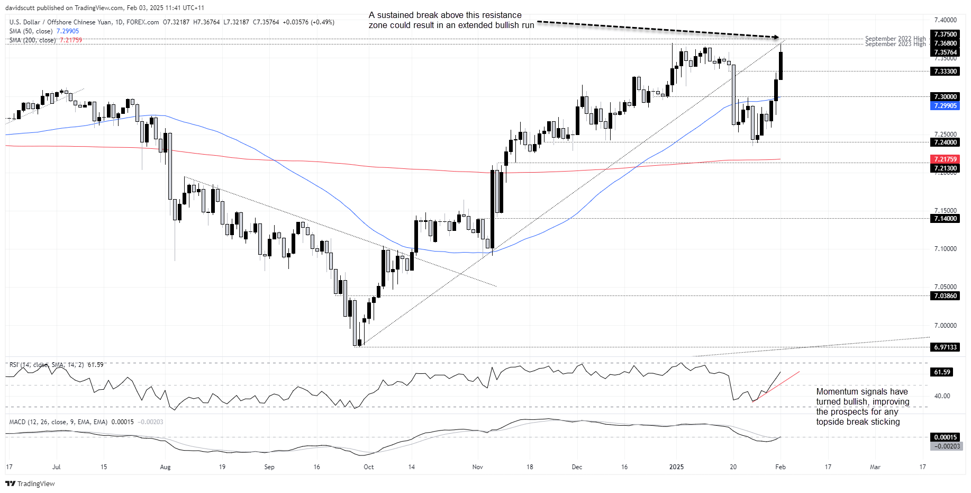Select the SMA (200, close) indicator label
The height and width of the screenshot is (493, 971).
coord(32,40)
